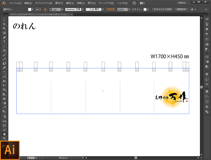This screenshot has height=160, width=211.
Task: Select the Eraser tool
Action: click(4, 68)
